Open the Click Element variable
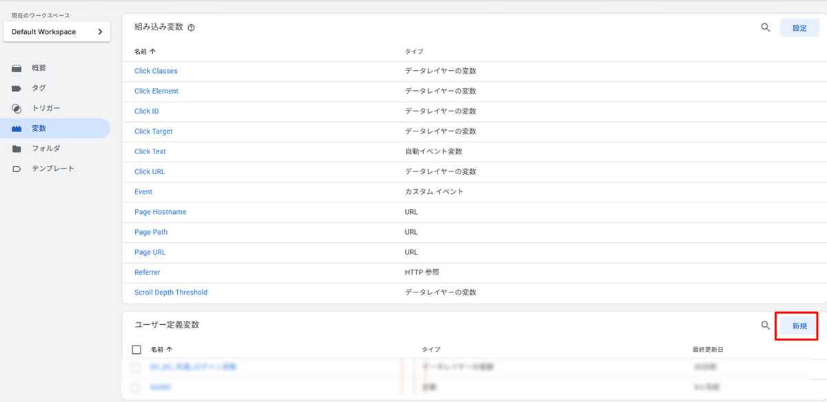The image size is (827, 402). [x=156, y=91]
